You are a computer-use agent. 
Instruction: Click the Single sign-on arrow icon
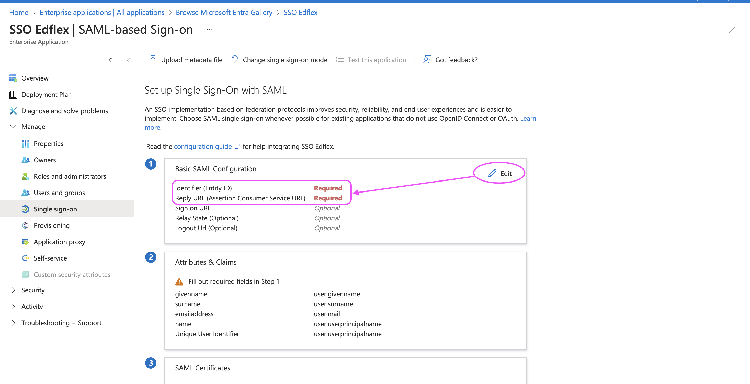pyautogui.click(x=25, y=209)
